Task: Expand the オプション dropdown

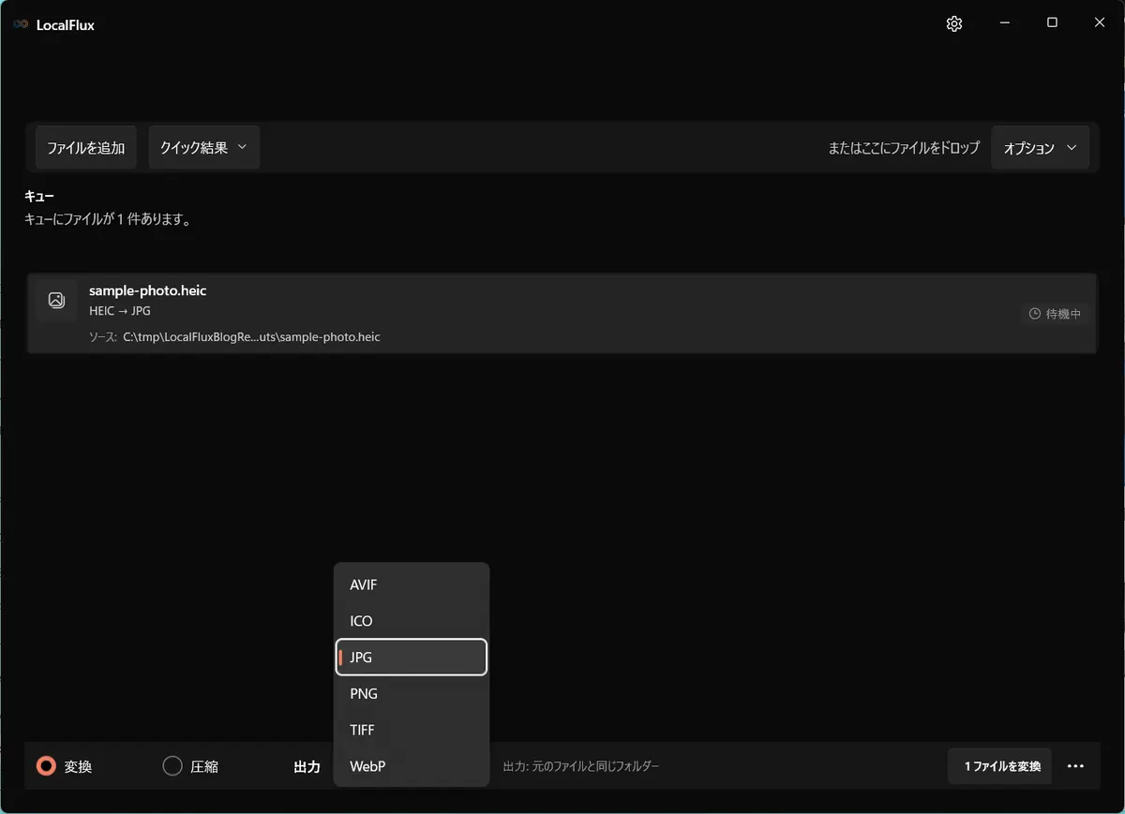Action: (x=1041, y=148)
